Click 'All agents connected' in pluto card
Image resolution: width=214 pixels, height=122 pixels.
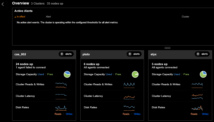(96, 67)
